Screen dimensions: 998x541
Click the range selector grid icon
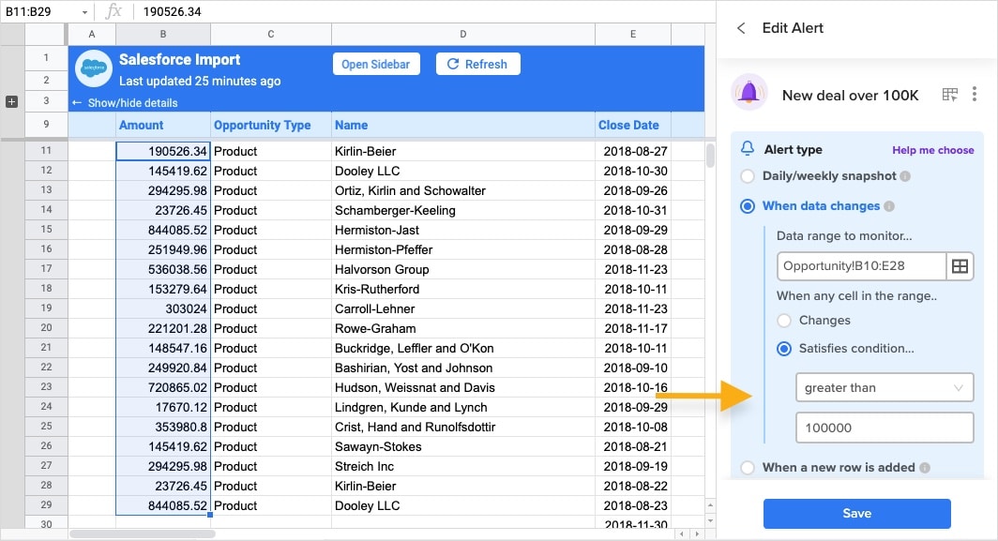coord(960,266)
